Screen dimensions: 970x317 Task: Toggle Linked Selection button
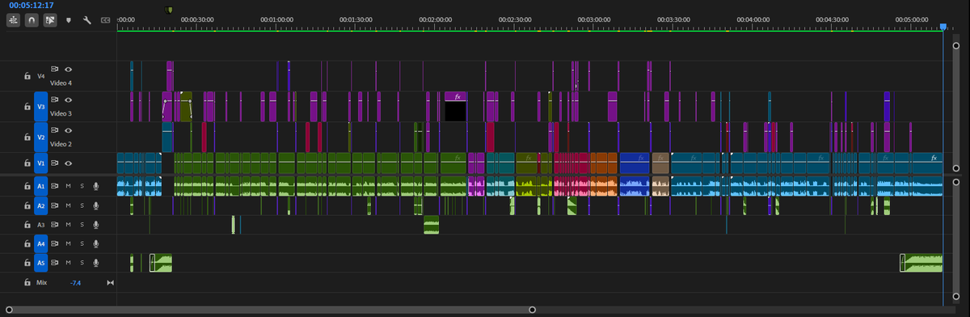(x=50, y=19)
